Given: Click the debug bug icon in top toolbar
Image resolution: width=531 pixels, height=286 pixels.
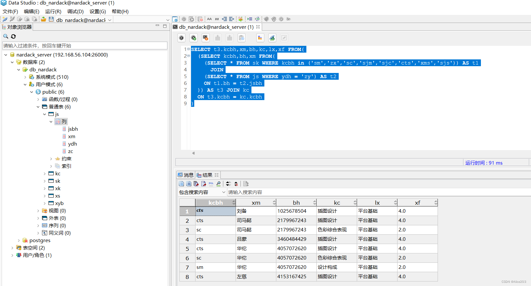Looking at the screenshot, I should (x=266, y=19).
